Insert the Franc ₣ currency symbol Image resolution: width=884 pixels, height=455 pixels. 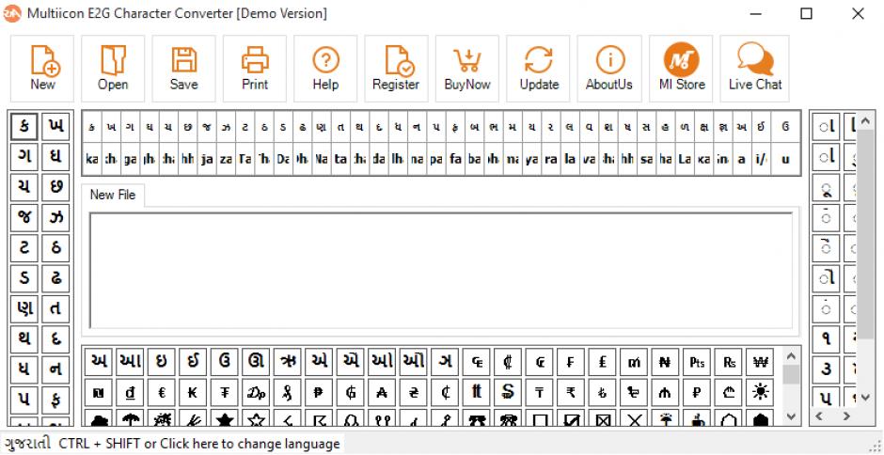tap(571, 362)
